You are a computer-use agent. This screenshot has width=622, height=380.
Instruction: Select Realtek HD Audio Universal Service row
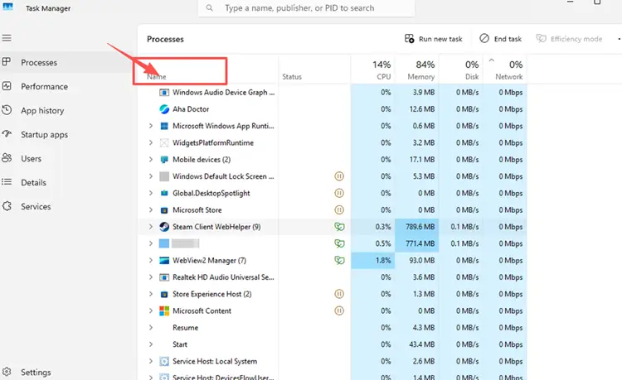332,277
